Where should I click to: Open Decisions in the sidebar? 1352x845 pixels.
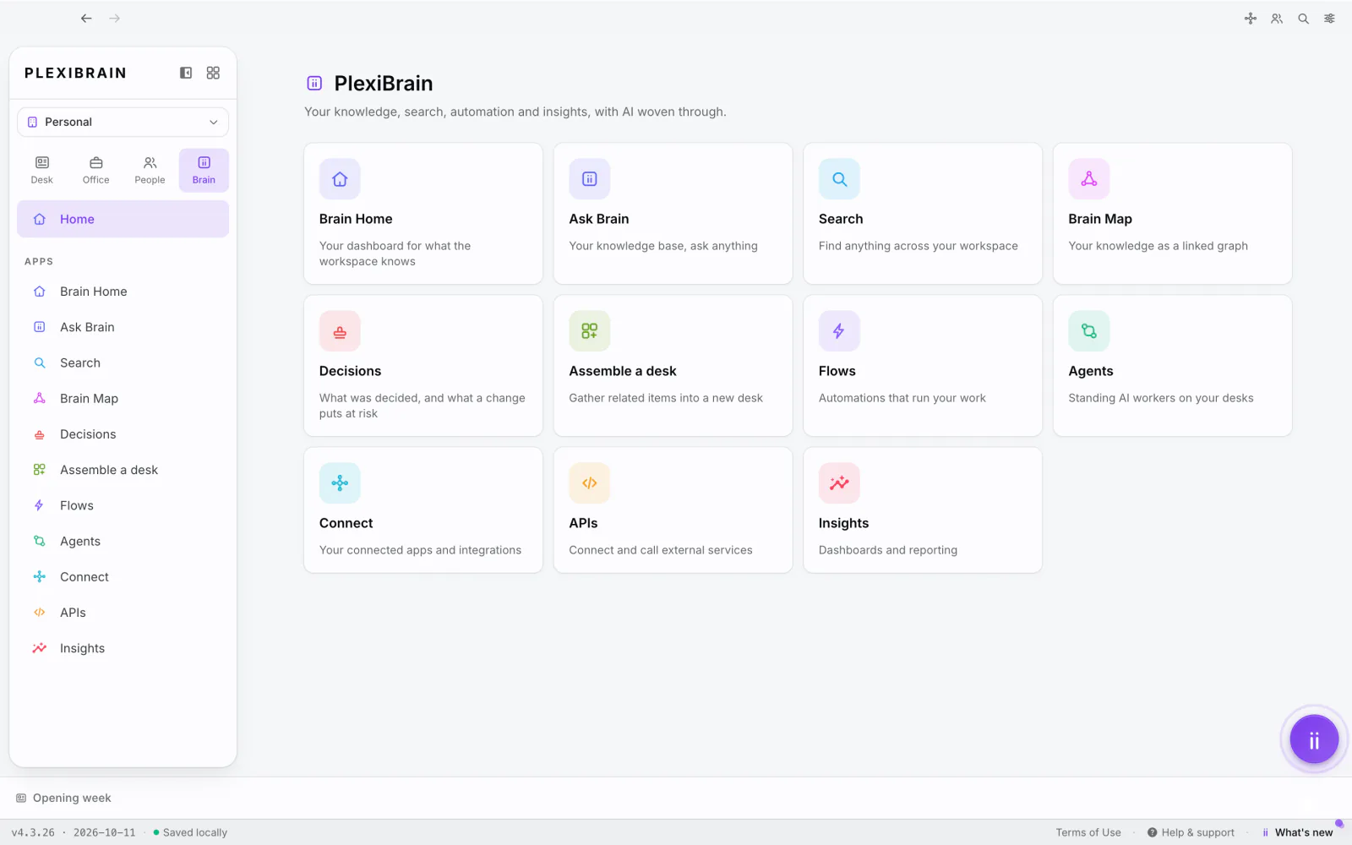(123, 434)
